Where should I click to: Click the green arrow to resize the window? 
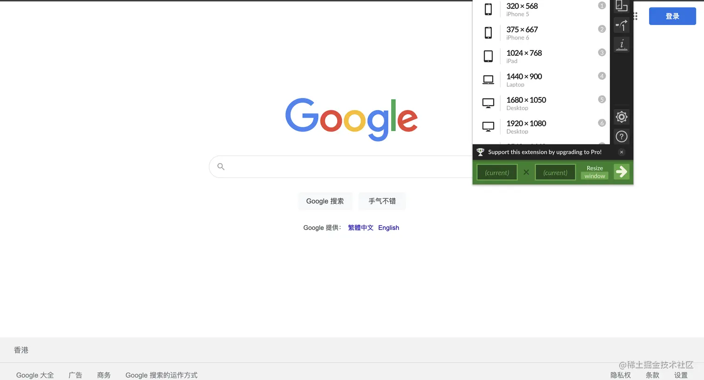click(x=622, y=172)
